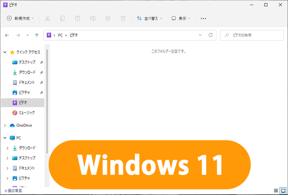Click the Delete trash can icon
The height and width of the screenshot is (195, 288).
123,18
